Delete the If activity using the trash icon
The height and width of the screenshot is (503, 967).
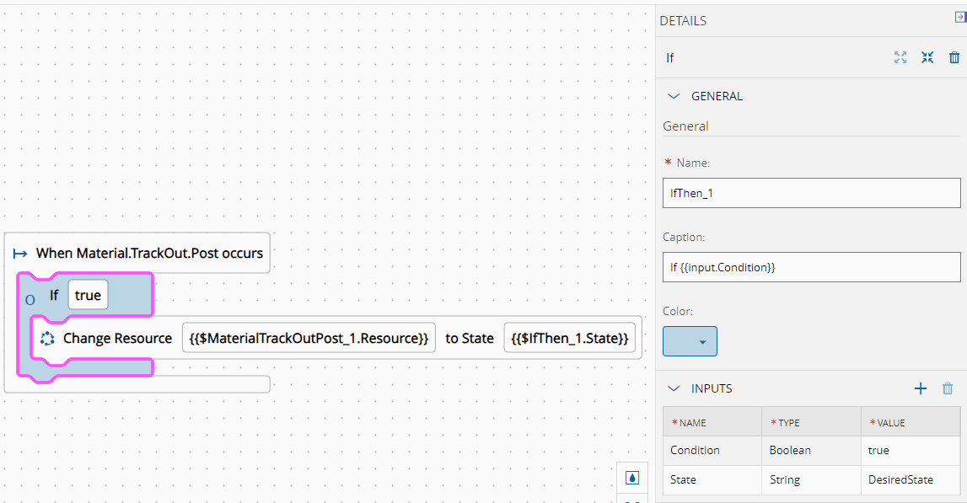point(954,57)
